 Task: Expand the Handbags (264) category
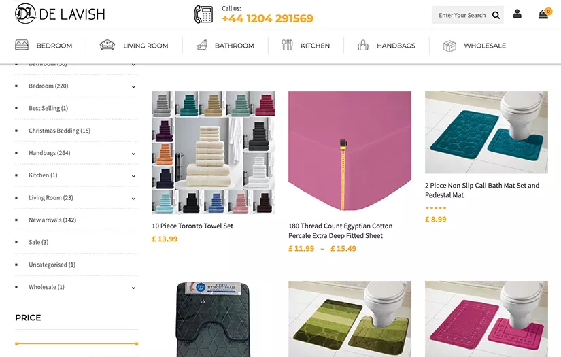(x=133, y=154)
